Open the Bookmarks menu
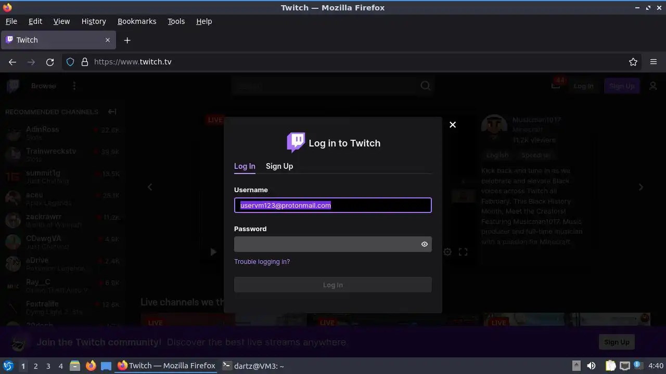The width and height of the screenshot is (666, 374). tap(137, 21)
